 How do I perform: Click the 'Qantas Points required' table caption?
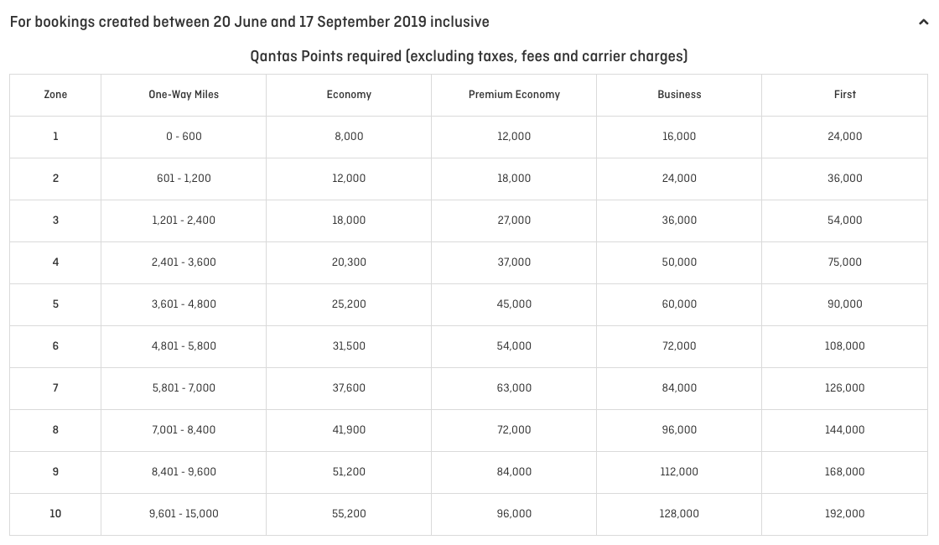tap(469, 56)
